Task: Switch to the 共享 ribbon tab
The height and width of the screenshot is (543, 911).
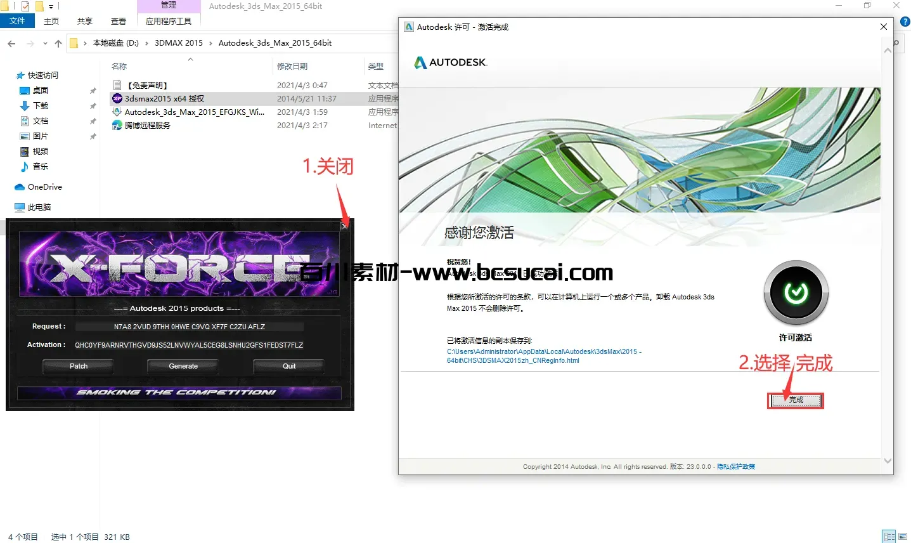Action: tap(85, 21)
